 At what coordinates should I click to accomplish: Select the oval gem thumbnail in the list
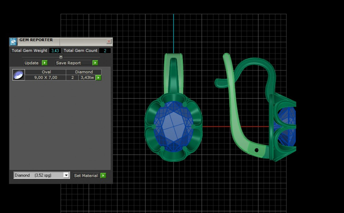coord(19,75)
